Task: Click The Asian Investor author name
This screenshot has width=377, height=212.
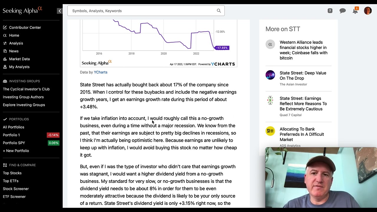Action: (x=293, y=84)
